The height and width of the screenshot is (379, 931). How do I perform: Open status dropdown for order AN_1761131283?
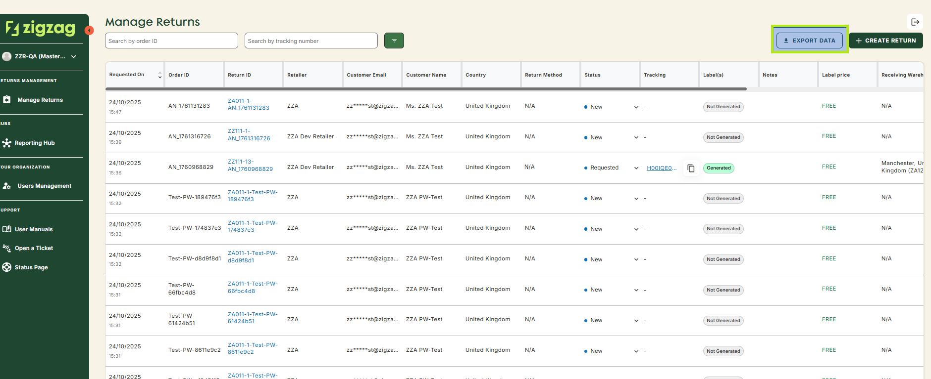pos(636,107)
